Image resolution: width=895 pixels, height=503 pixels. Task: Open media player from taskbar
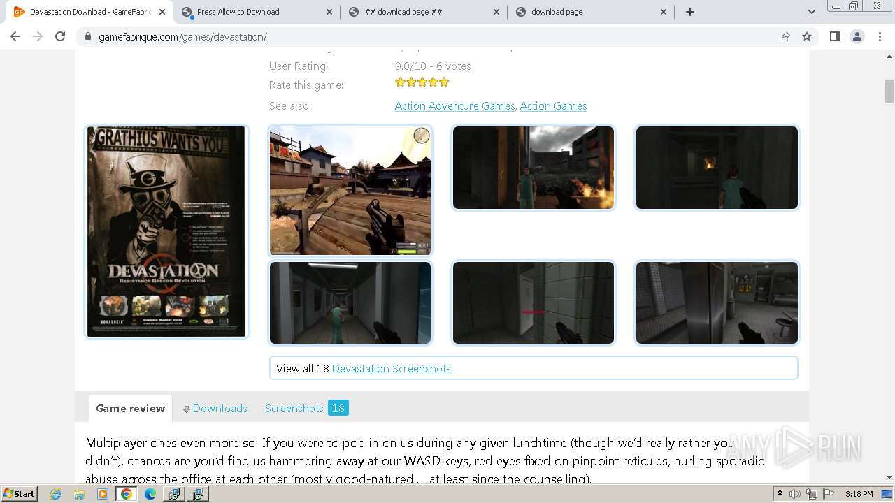pos(103,494)
